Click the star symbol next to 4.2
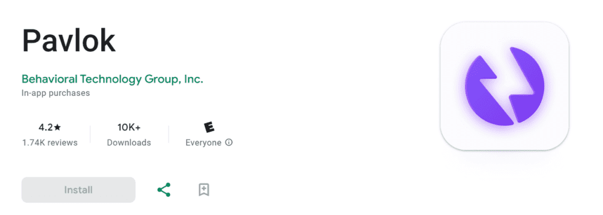The image size is (603, 215). [57, 127]
